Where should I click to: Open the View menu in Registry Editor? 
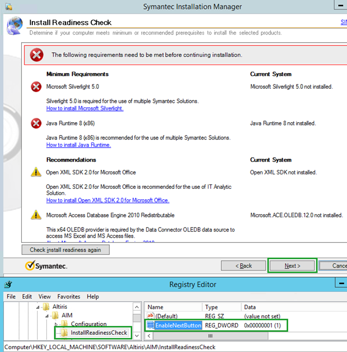pos(44,296)
